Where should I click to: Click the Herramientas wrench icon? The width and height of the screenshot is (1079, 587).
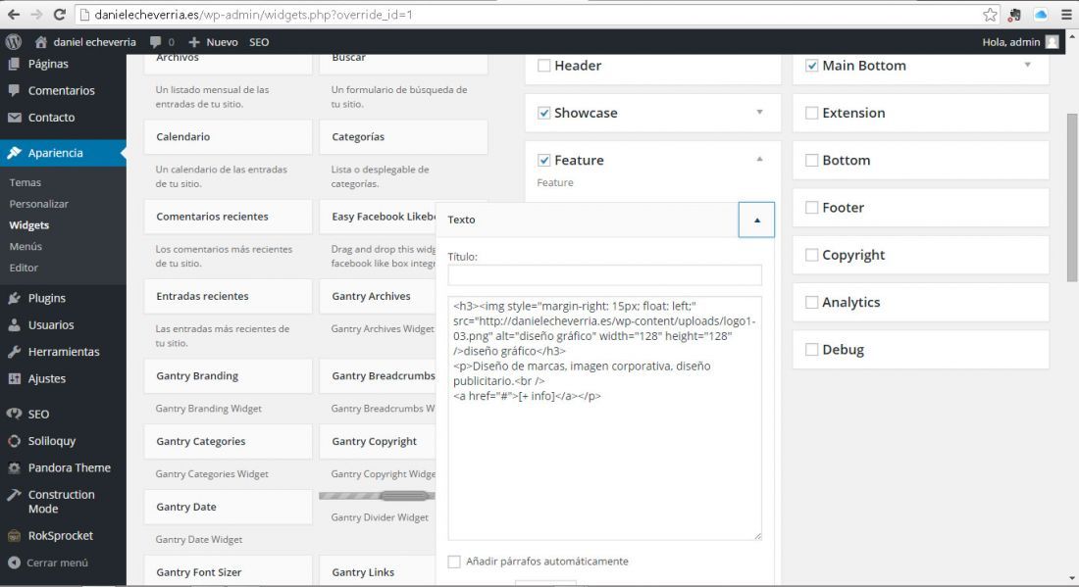[14, 351]
